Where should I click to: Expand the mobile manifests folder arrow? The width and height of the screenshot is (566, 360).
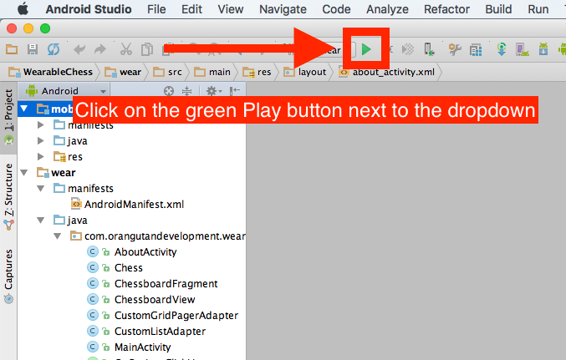pyautogui.click(x=41, y=124)
